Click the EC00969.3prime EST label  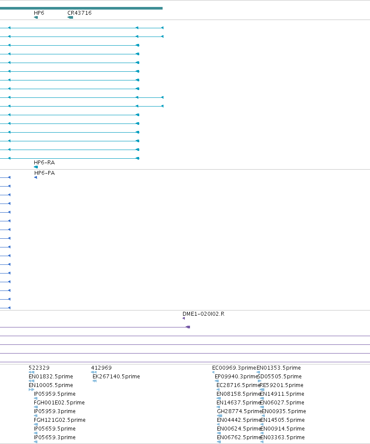click(x=234, y=368)
